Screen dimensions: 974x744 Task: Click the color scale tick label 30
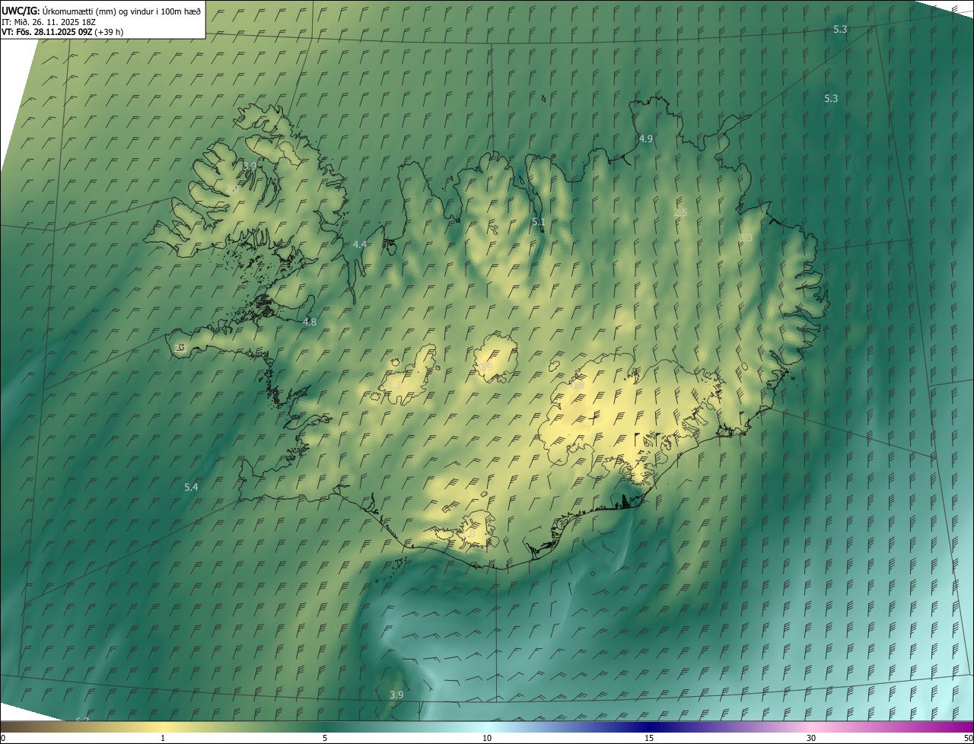coord(811,738)
